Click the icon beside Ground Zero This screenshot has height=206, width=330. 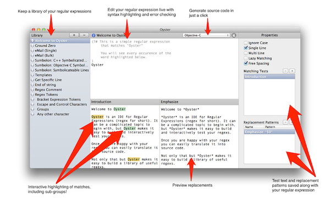(x=32, y=46)
